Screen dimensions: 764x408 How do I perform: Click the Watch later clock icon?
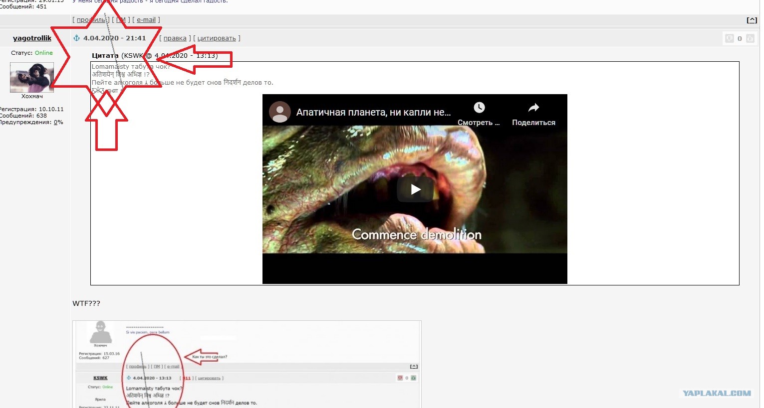coord(479,108)
